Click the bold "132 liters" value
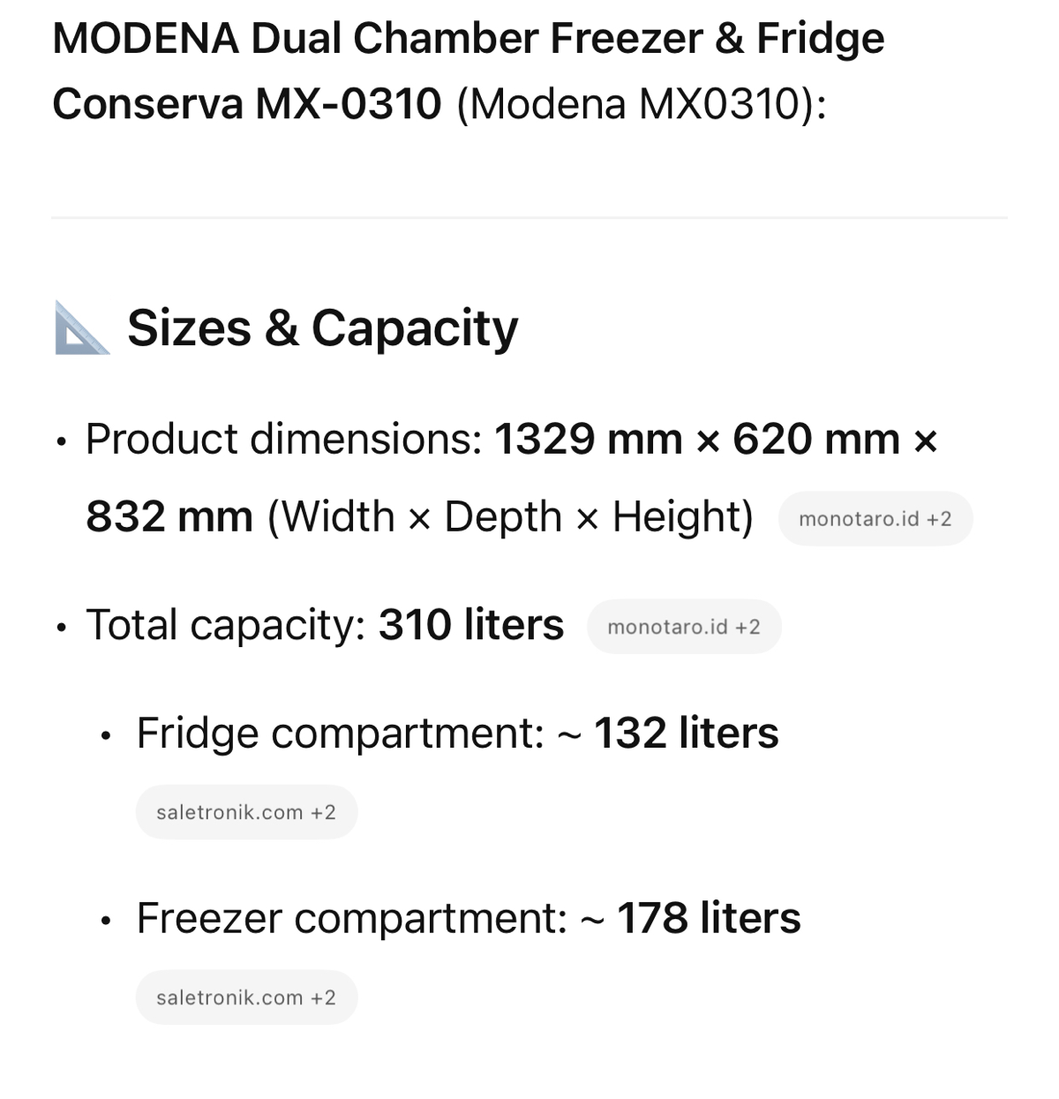 (686, 734)
